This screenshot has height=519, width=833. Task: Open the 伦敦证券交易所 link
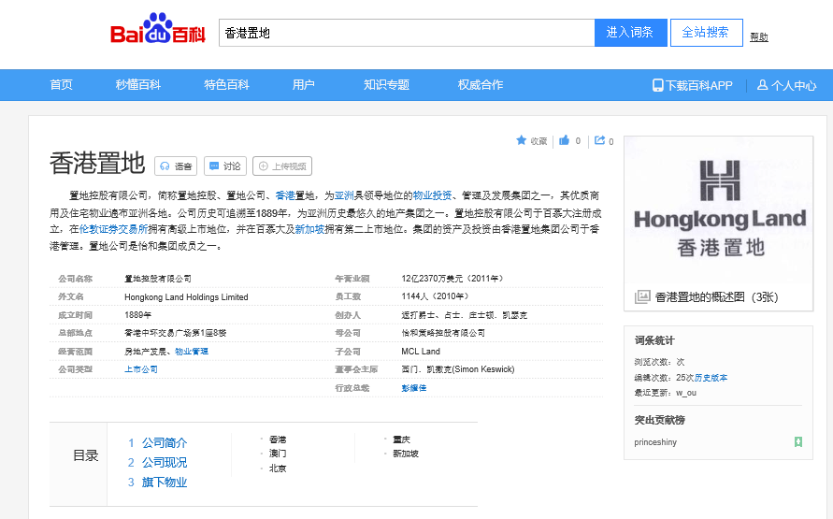[x=114, y=229]
